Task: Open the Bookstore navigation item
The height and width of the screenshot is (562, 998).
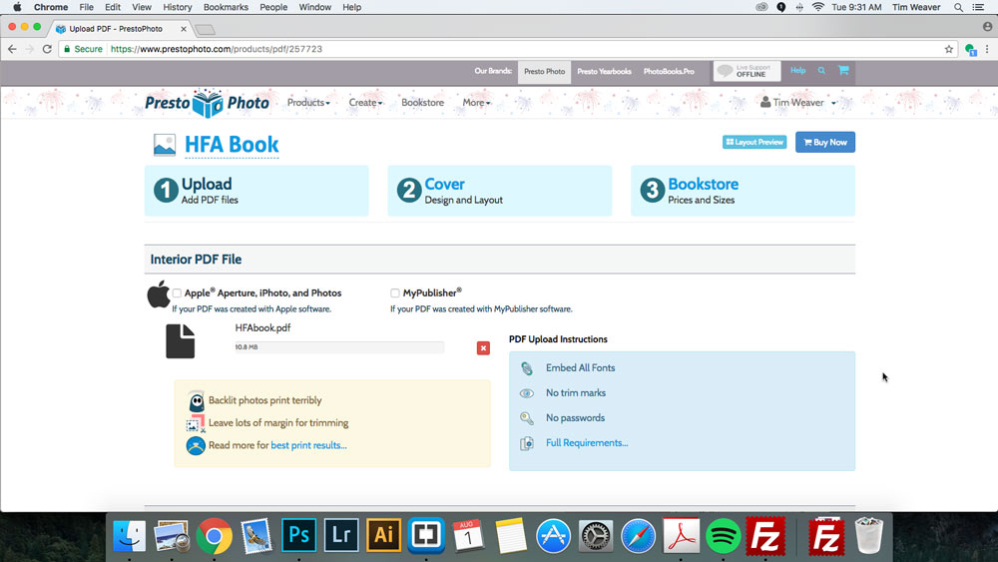Action: [422, 103]
